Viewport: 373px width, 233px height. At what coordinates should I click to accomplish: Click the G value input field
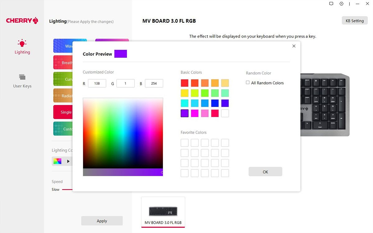[x=126, y=83]
